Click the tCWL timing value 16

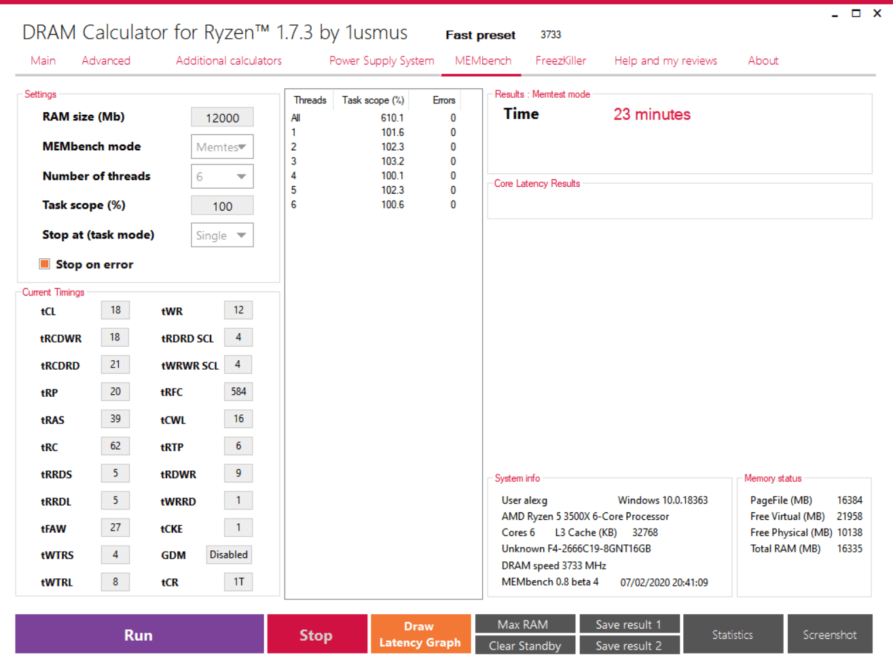(x=238, y=419)
